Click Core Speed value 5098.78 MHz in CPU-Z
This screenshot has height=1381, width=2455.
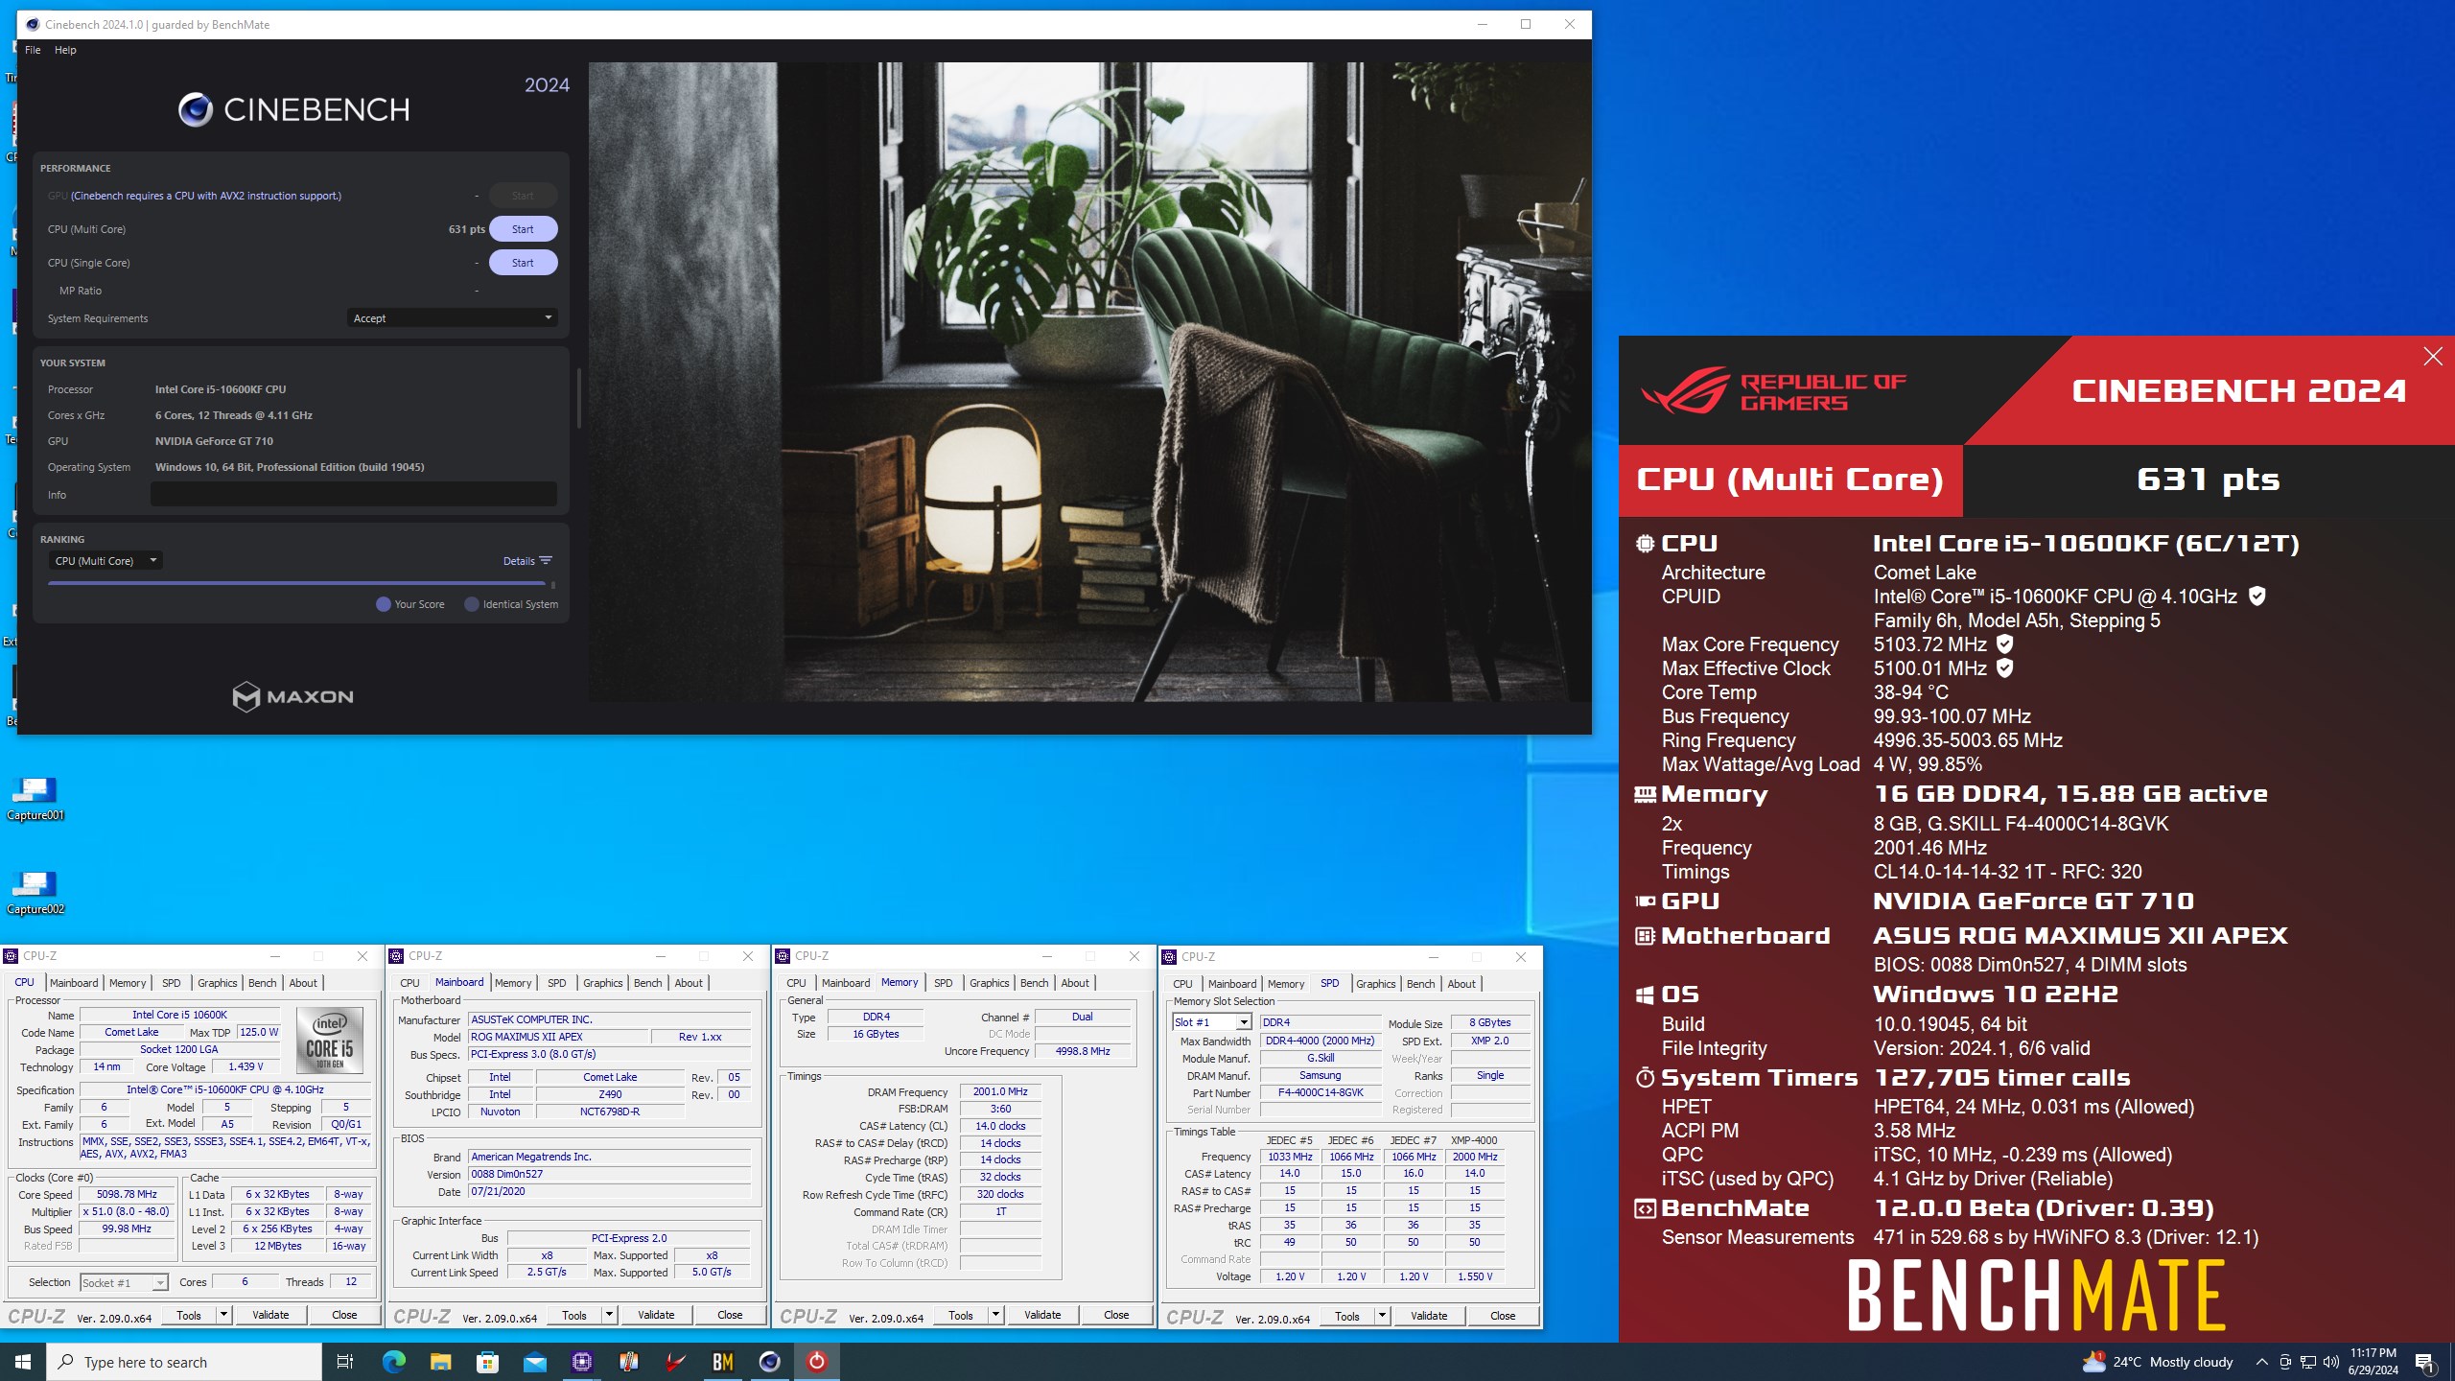pos(127,1194)
